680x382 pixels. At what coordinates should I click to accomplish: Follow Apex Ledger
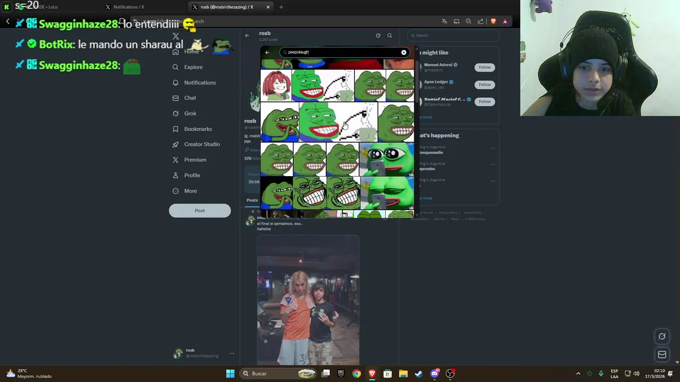[x=484, y=84]
